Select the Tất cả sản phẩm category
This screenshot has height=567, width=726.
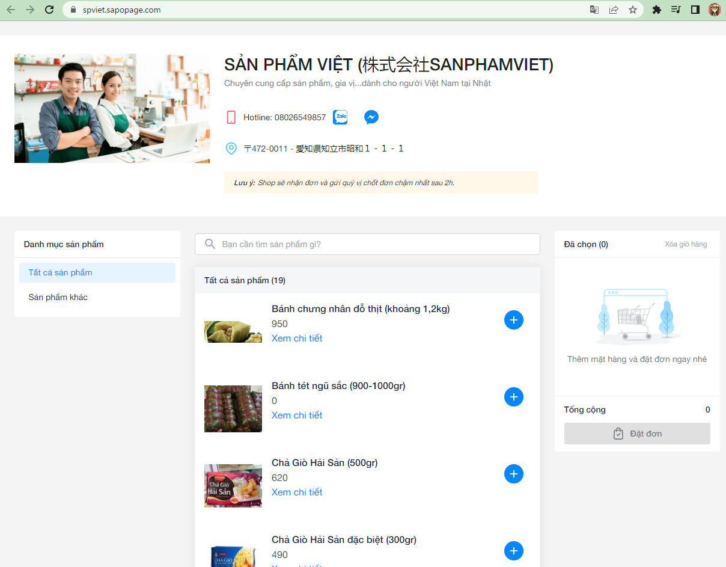pos(97,272)
